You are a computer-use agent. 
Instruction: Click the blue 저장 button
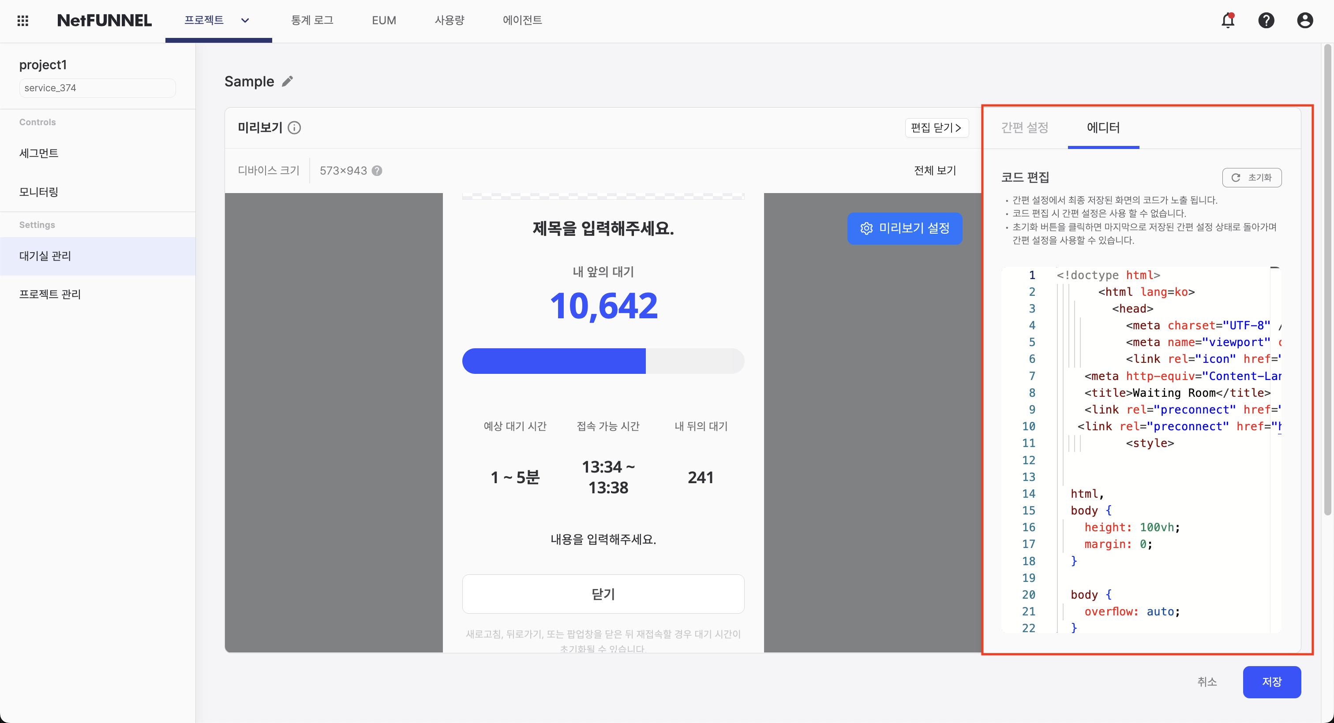click(1271, 682)
